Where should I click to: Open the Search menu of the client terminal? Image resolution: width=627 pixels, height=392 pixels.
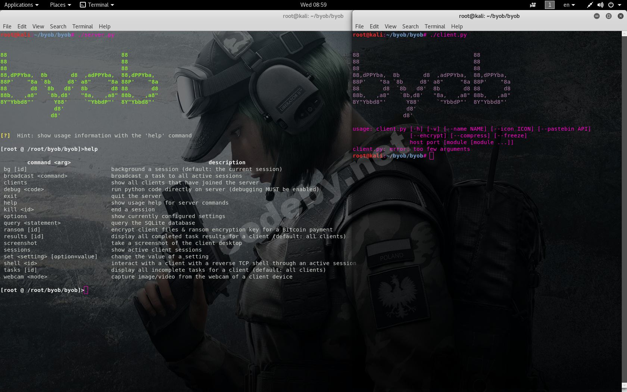click(410, 26)
